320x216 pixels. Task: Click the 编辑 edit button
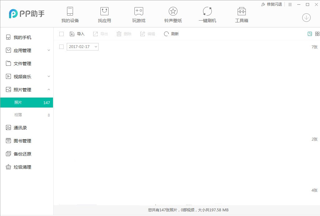tap(148, 34)
